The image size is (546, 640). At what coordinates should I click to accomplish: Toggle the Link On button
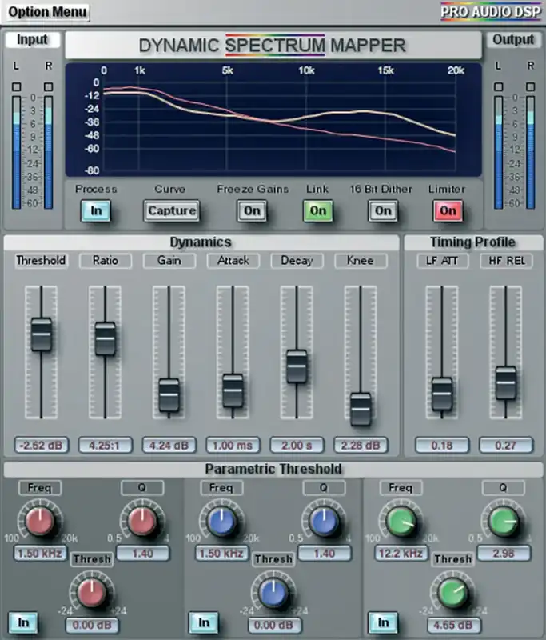[317, 210]
